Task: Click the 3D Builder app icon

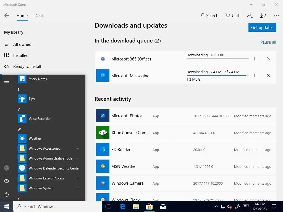Action: 103,149
